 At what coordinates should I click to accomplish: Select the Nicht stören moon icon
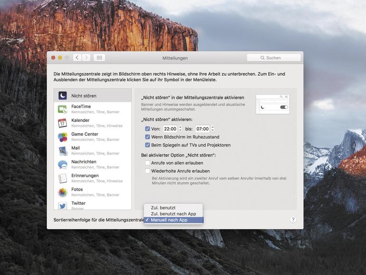pyautogui.click(x=63, y=96)
